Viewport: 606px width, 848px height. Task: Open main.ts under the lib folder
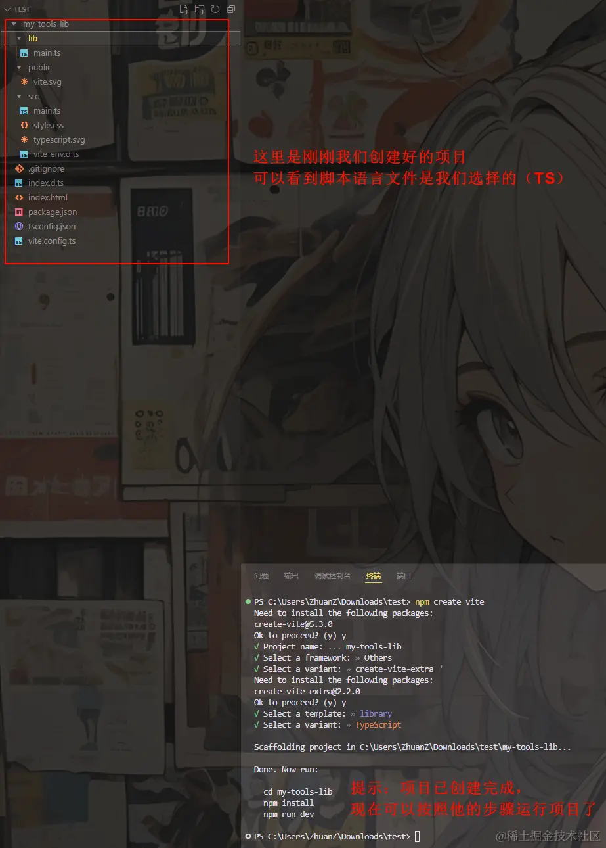47,53
